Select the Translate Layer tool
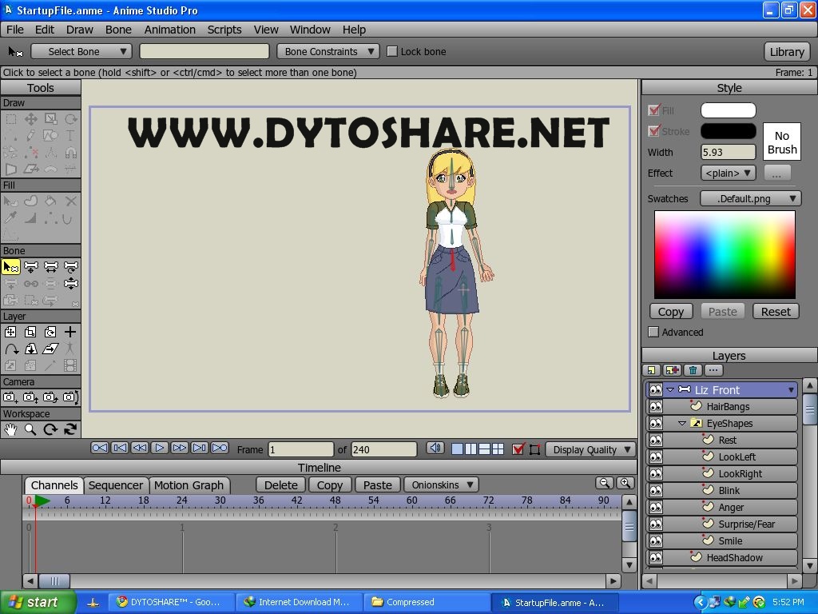 (11, 332)
